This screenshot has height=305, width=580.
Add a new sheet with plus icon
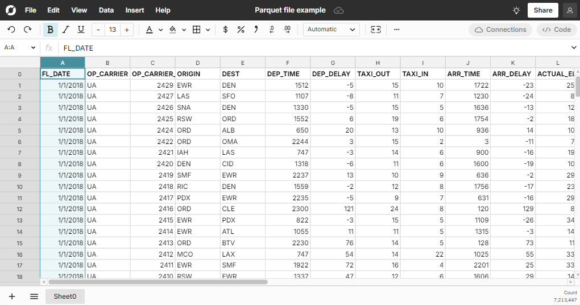click(11, 296)
